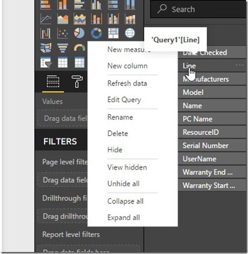Select the pie chart visualization icon

coord(79,33)
